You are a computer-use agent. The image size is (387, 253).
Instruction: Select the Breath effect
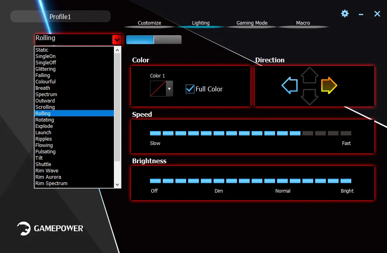[x=74, y=88]
